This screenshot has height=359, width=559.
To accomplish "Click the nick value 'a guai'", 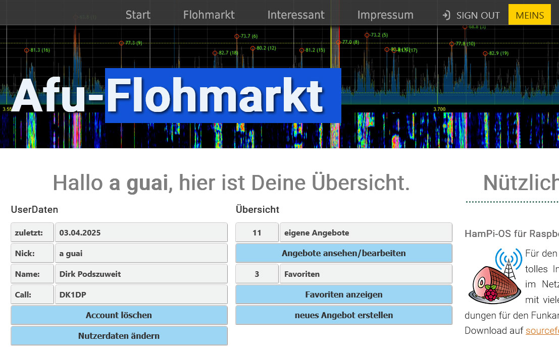I will click(141, 253).
